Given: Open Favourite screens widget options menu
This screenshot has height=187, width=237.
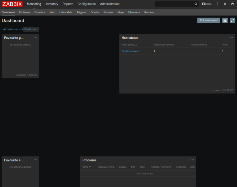Looking at the screenshot, I should [35, 160].
